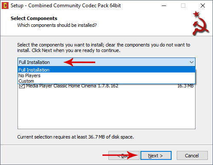Click the CCCP setup icon in title bar
Image resolution: width=213 pixels, height=165 pixels.
(5, 6)
